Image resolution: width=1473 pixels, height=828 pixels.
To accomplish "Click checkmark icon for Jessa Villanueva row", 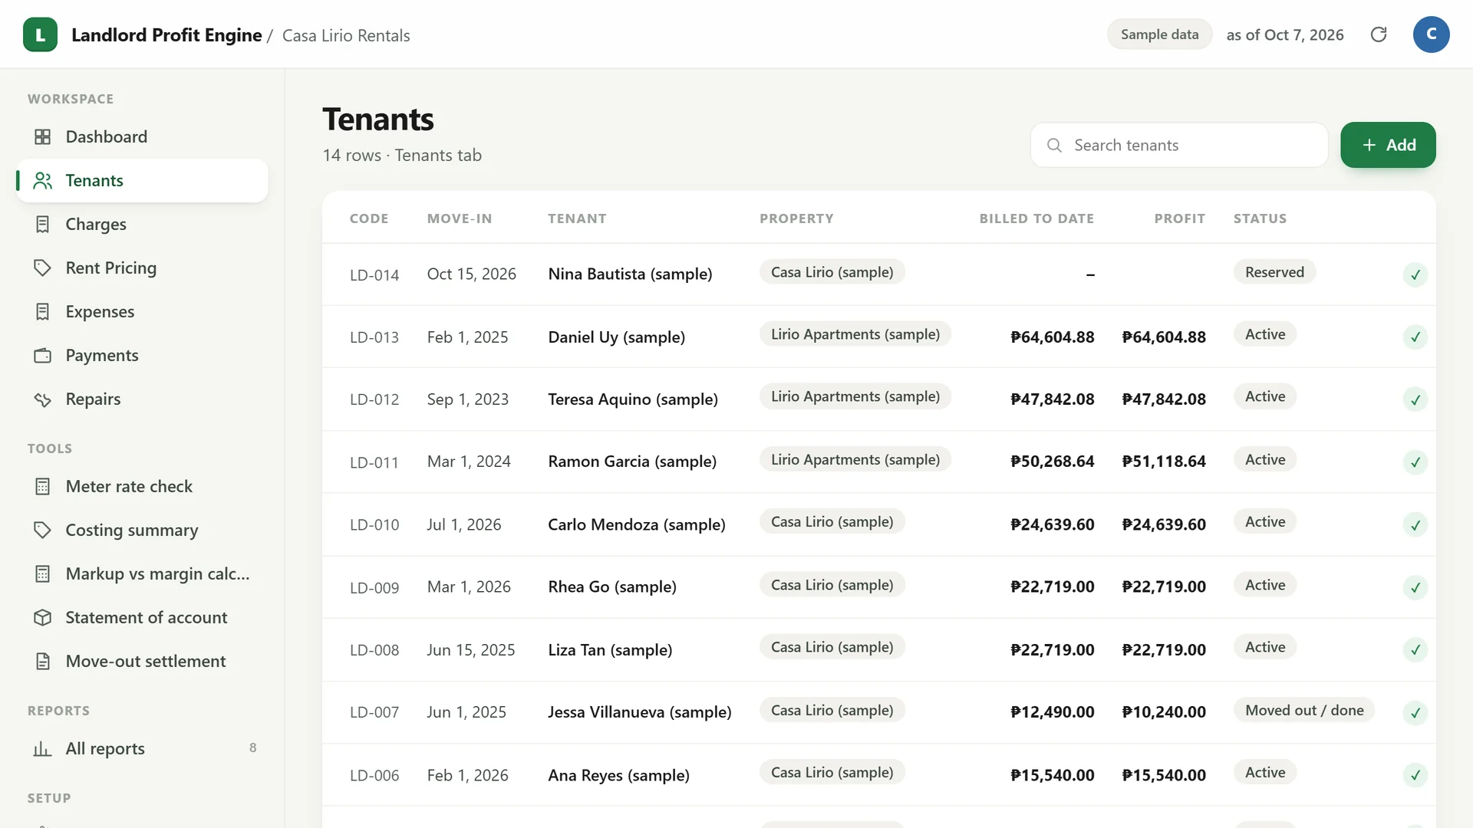I will (x=1415, y=713).
